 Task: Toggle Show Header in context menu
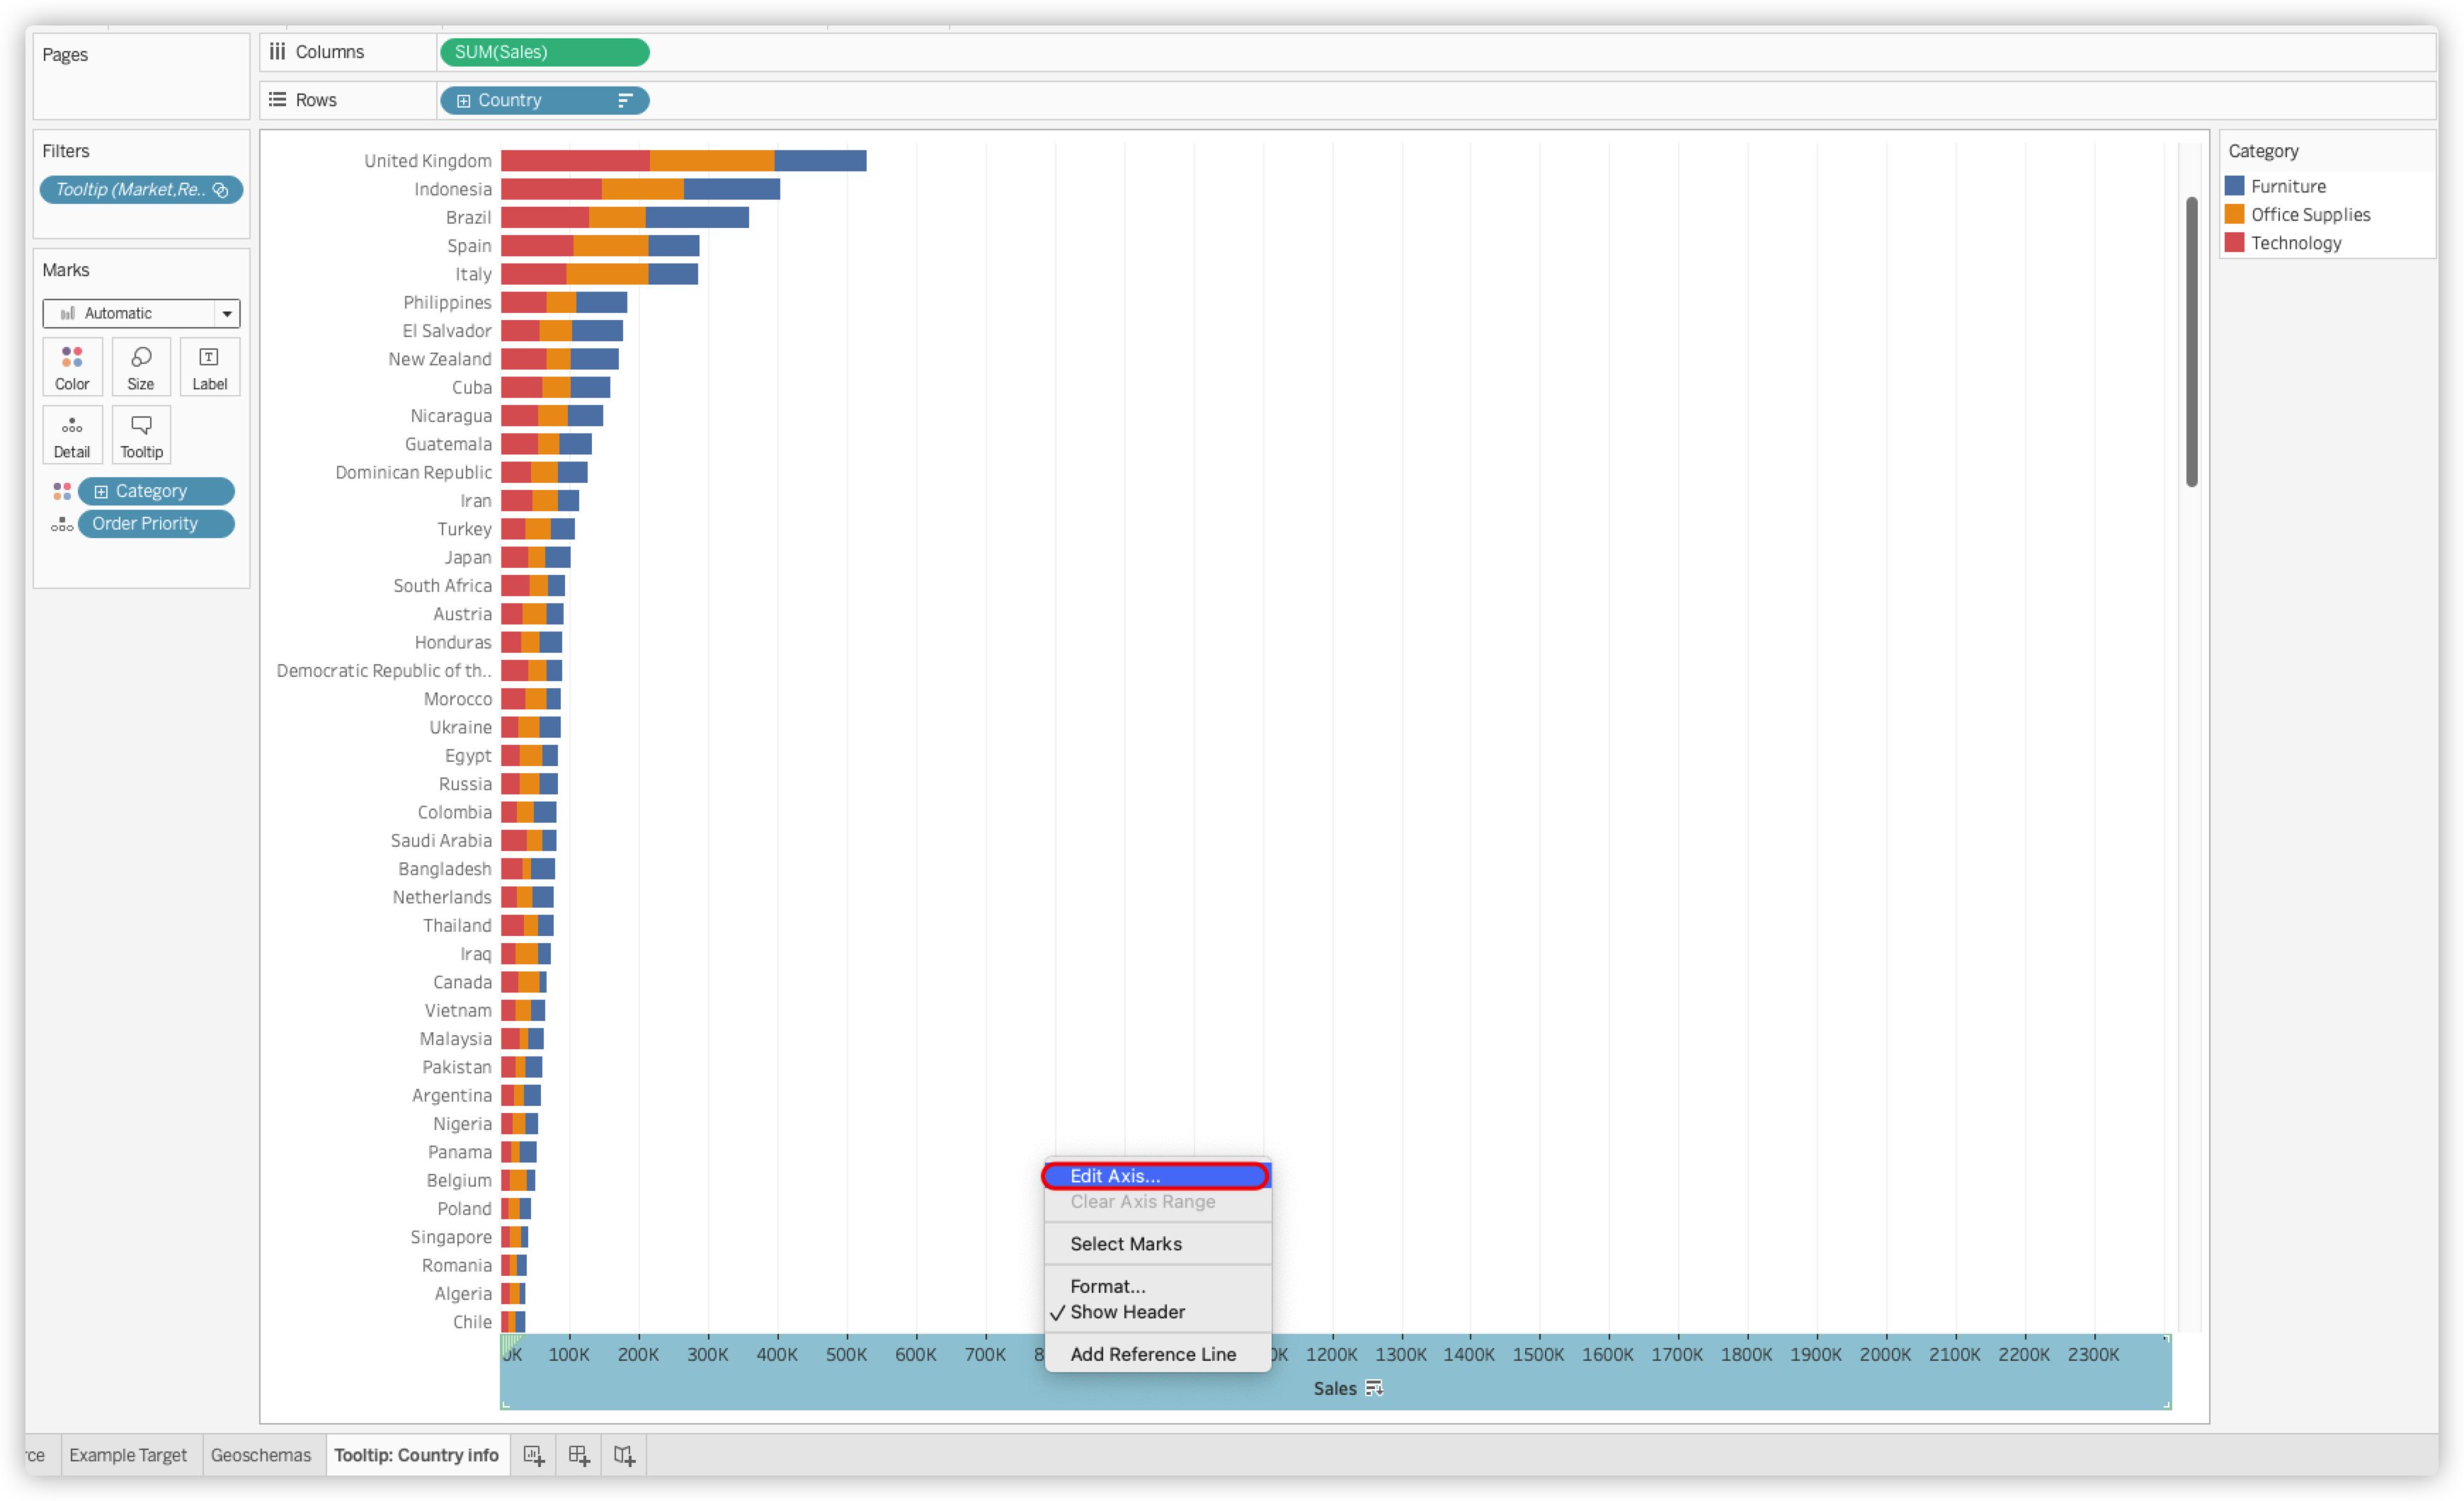(x=1127, y=1312)
